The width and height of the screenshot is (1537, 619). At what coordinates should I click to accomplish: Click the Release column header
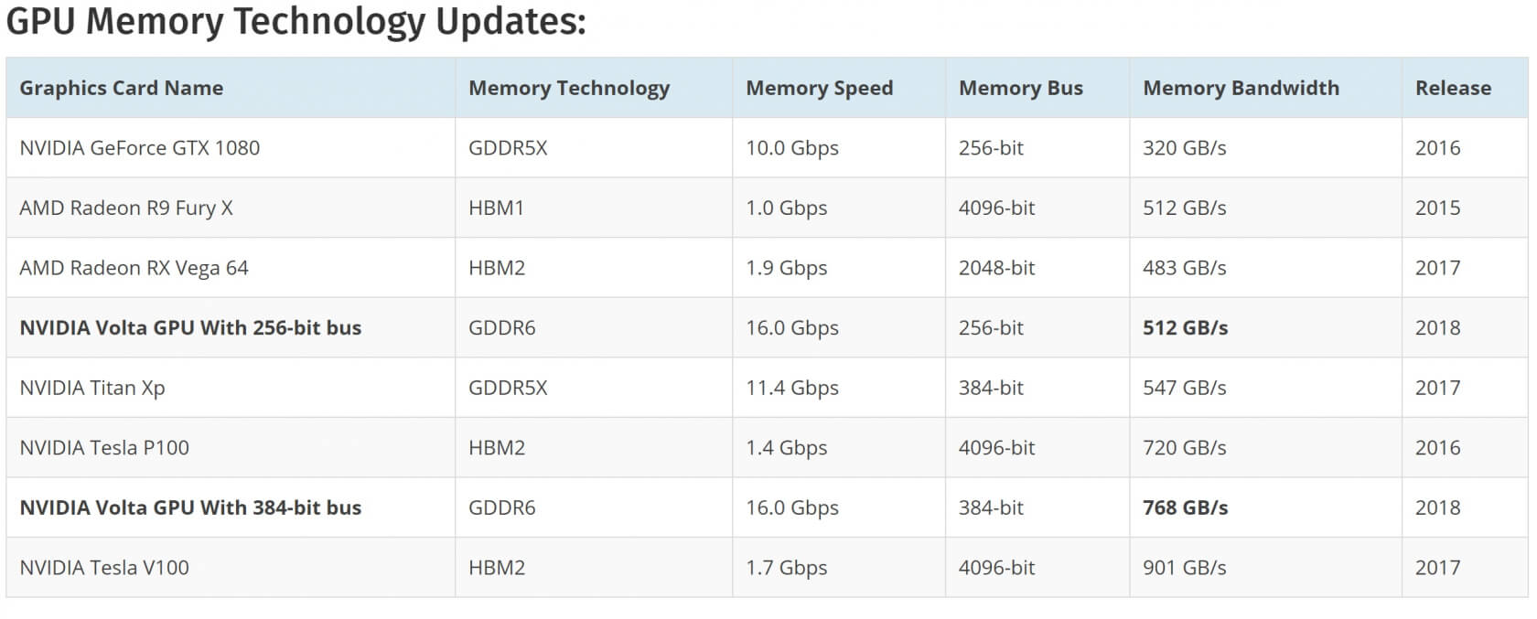point(1453,88)
